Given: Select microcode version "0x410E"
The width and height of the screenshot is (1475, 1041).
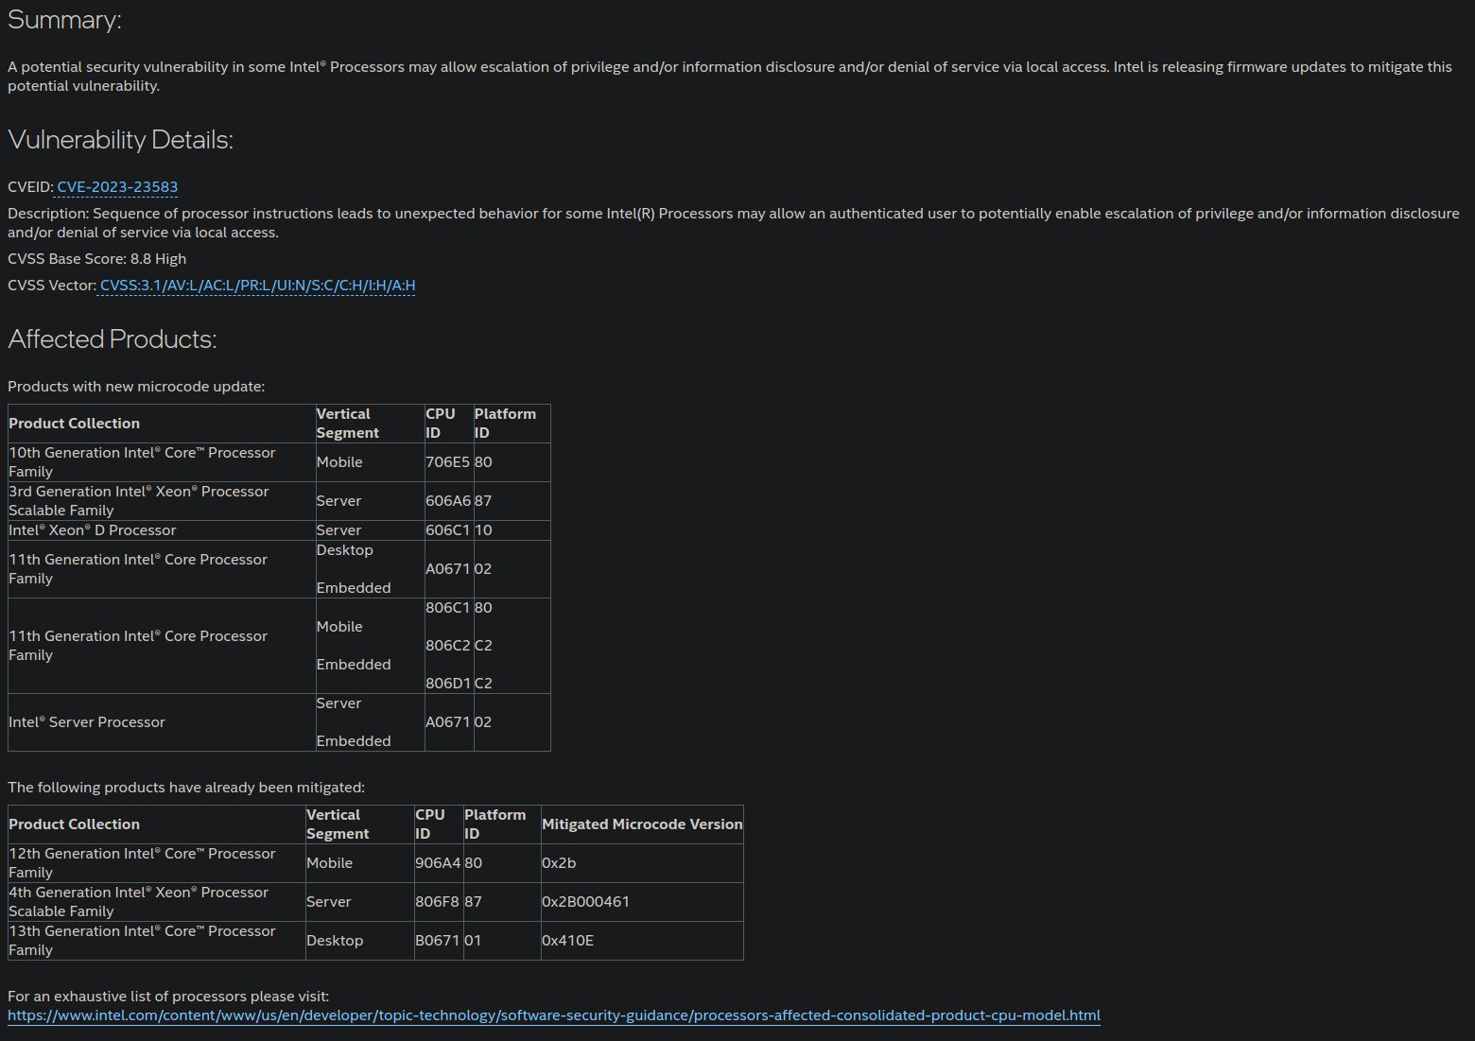Looking at the screenshot, I should click(x=567, y=941).
